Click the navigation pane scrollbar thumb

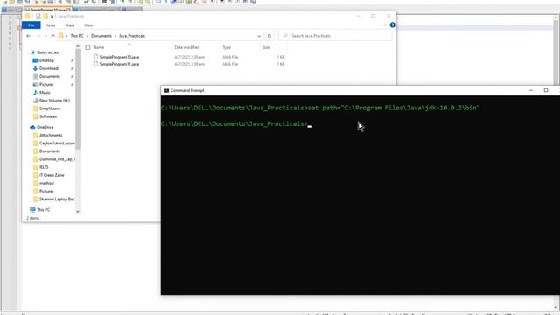point(78,99)
